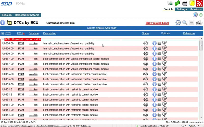Screen dimensions: 204x127
Task: Click the folder with question mark icon
Action: coord(9,23)
